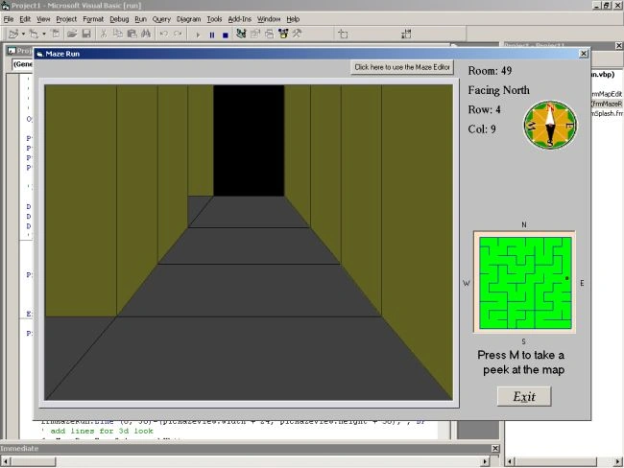Click the compass image
This screenshot has width=624, height=468.
(549, 125)
